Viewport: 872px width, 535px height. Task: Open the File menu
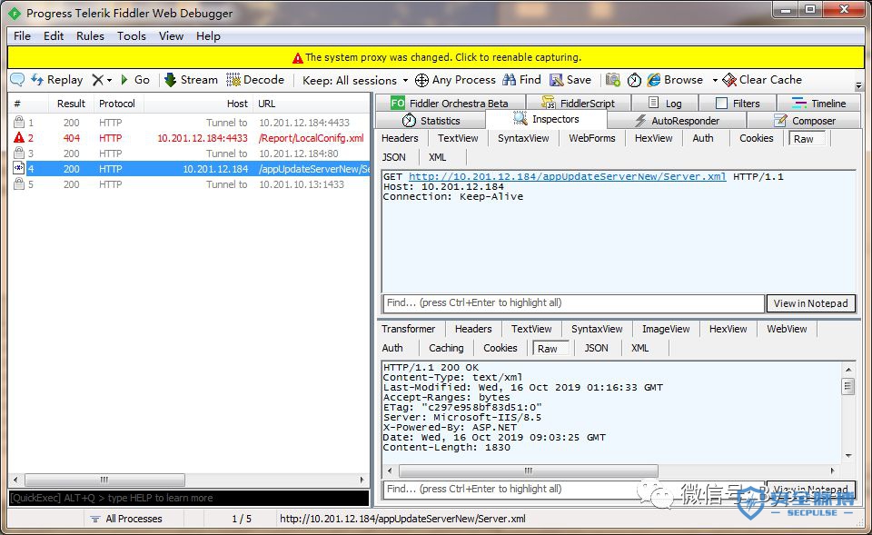click(x=22, y=36)
